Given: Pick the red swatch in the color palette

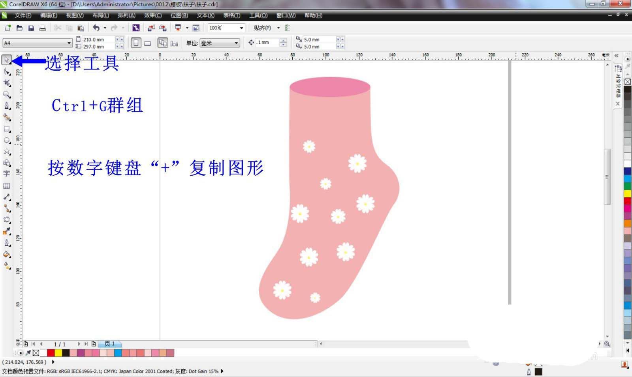Looking at the screenshot, I should pyautogui.click(x=51, y=353).
